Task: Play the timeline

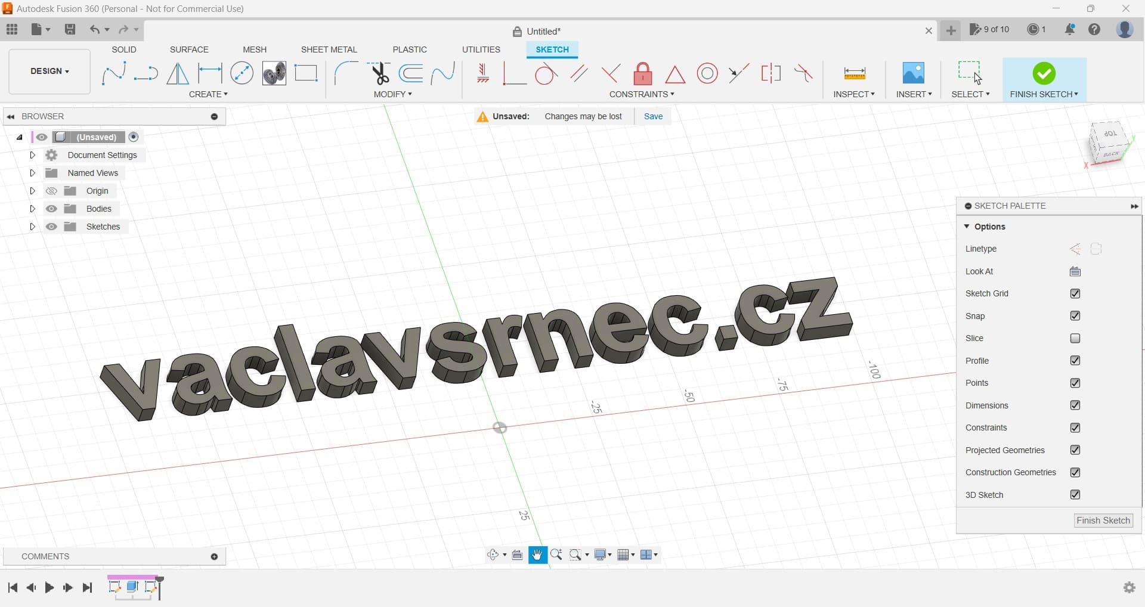Action: tap(49, 587)
